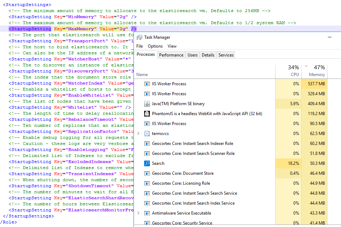Click the opening StartupSettings tag in the editor
Viewport: 341px width, 227px height.
pos(27,5)
